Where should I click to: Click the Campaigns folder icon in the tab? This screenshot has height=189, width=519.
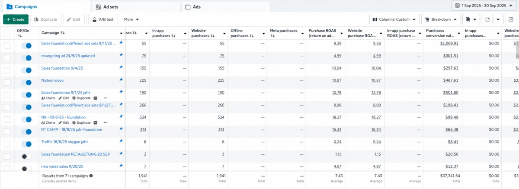(10, 7)
